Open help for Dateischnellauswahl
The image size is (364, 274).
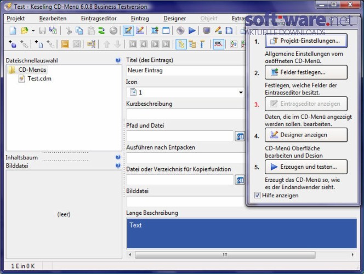[118, 60]
